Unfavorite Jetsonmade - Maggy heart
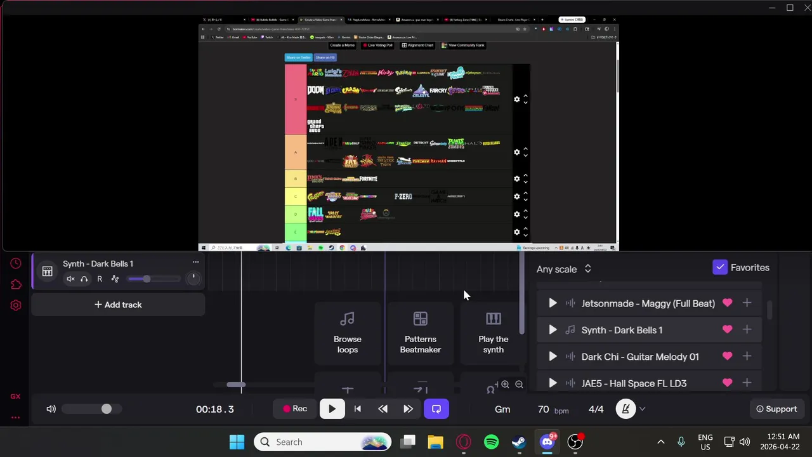The image size is (812, 457). click(727, 303)
